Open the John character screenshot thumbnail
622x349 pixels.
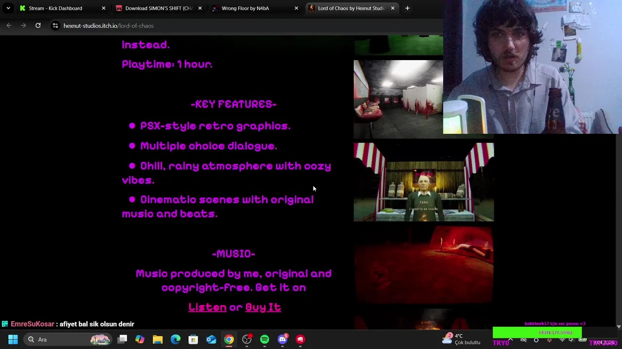tap(424, 182)
